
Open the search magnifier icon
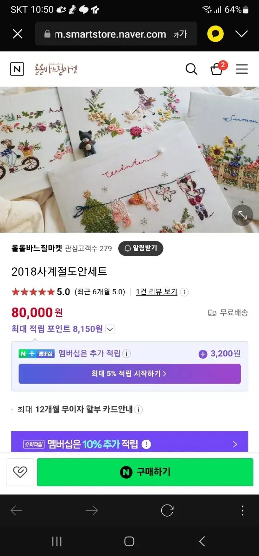point(191,69)
